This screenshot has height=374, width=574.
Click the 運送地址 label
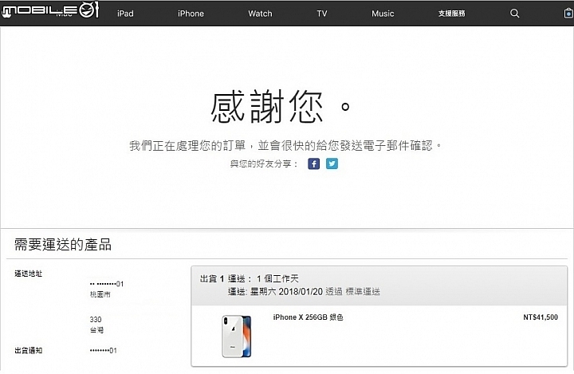[28, 274]
